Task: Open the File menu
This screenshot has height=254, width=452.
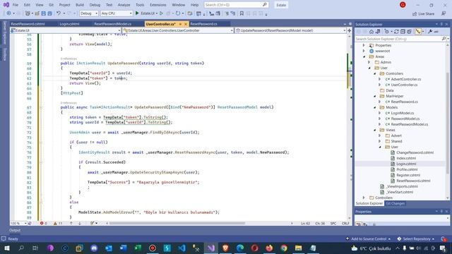Action: click(16, 5)
